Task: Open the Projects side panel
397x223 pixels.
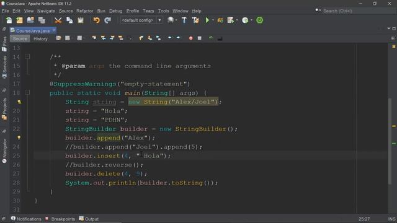Action: coord(4,109)
